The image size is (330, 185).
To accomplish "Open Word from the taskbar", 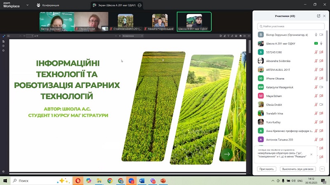I will click(142, 180).
